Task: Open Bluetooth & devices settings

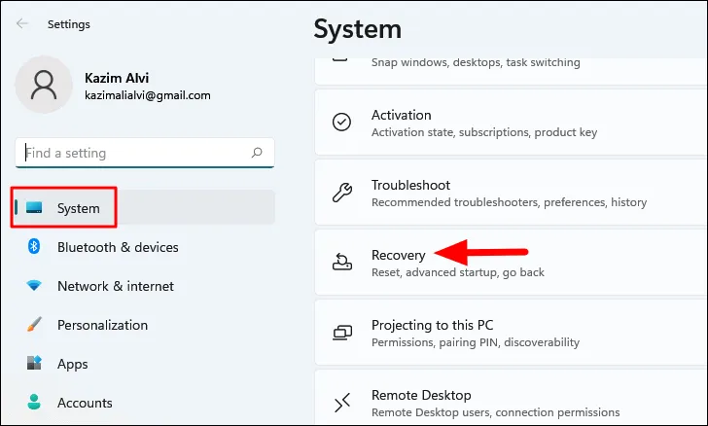Action: (118, 247)
